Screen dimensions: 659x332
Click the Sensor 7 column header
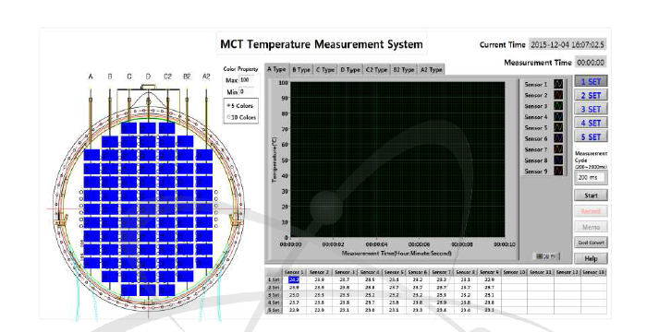click(441, 272)
